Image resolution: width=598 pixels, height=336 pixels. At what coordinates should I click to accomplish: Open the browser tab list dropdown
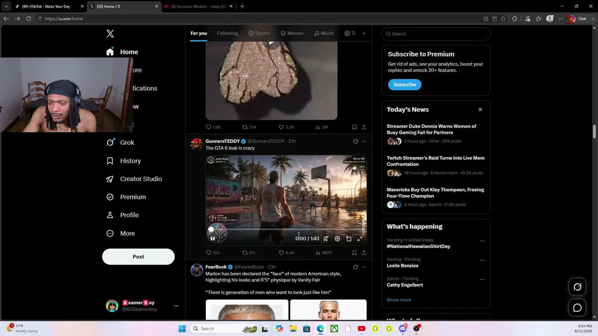click(6, 7)
